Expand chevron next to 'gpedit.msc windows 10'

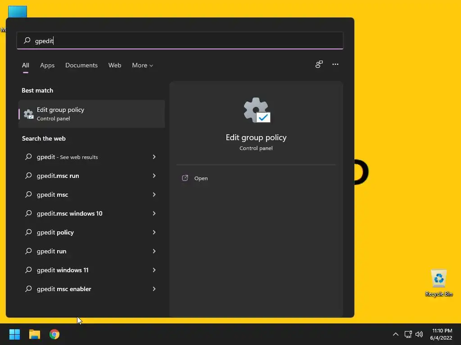154,213
